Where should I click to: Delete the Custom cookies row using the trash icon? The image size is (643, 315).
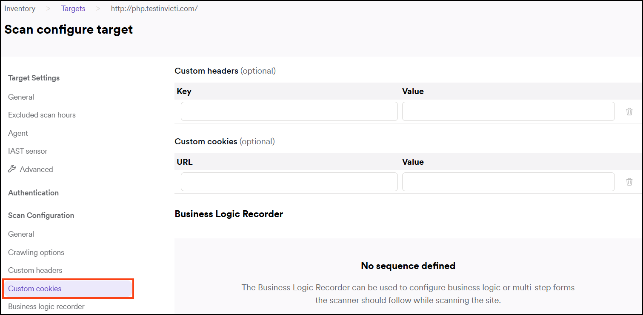click(x=629, y=182)
